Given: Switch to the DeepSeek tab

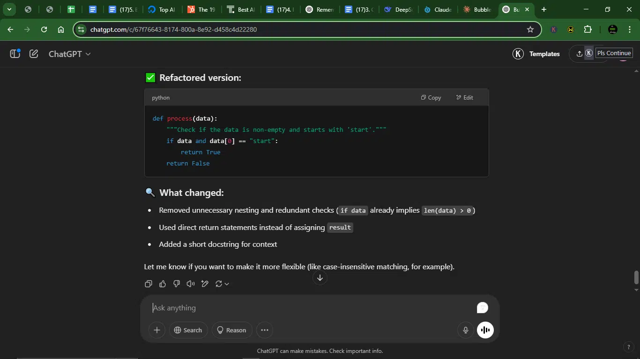Looking at the screenshot, I should (x=397, y=9).
